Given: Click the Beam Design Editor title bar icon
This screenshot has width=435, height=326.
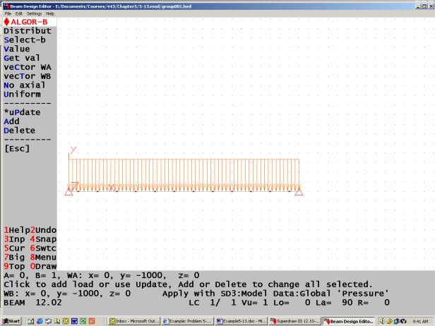Looking at the screenshot, I should pyautogui.click(x=6, y=6).
